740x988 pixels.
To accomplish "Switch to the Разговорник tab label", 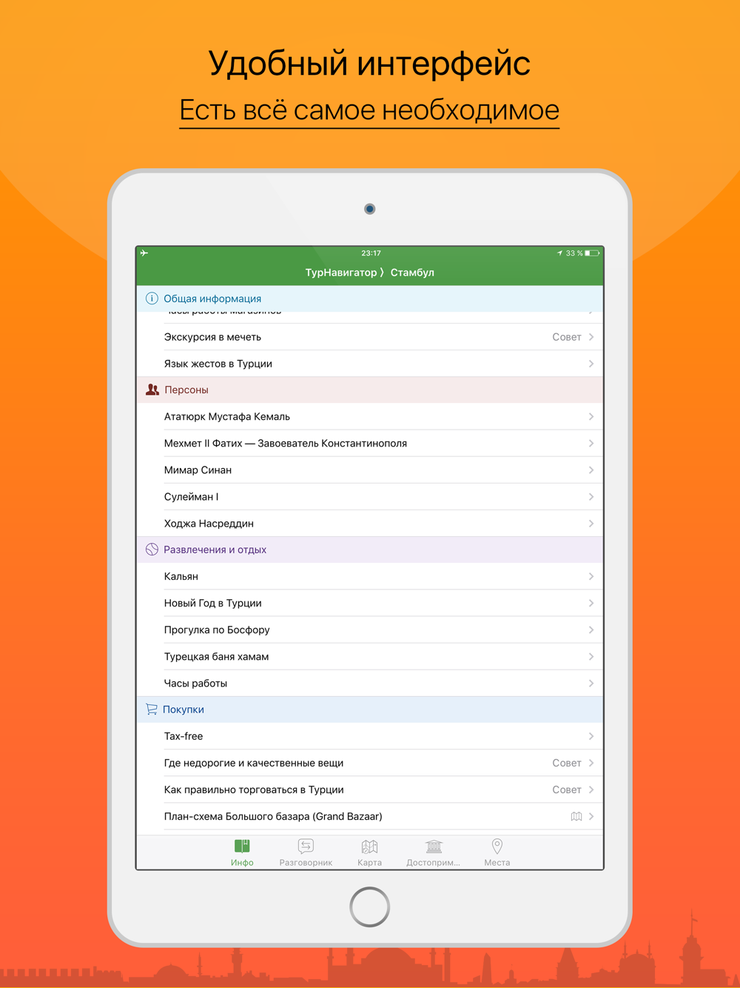I will [306, 863].
